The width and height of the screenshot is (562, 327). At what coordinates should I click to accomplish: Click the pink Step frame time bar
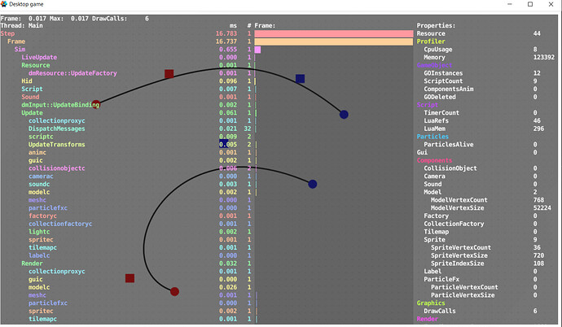coord(332,33)
